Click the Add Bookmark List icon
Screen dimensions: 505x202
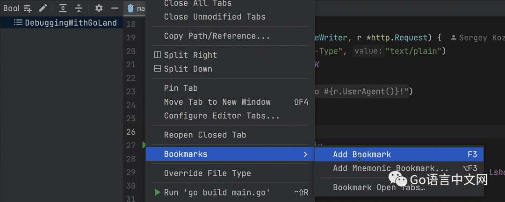coord(28,8)
